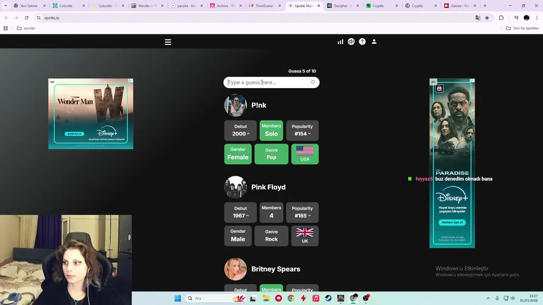Switch to the 'parolla' tab
543x305 pixels.
tap(186, 6)
